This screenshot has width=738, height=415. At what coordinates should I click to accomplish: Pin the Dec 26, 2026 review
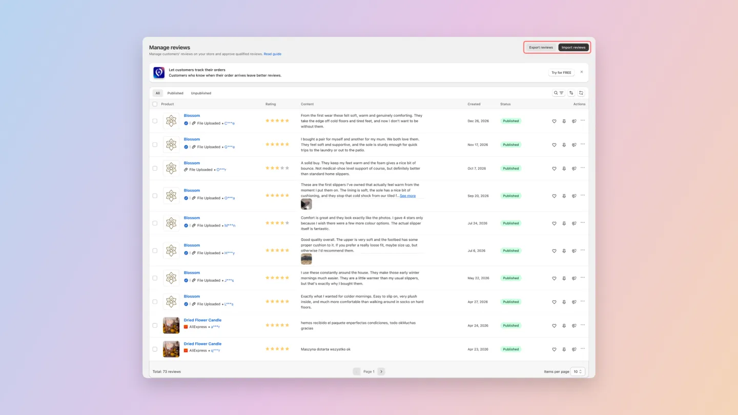coord(564,121)
